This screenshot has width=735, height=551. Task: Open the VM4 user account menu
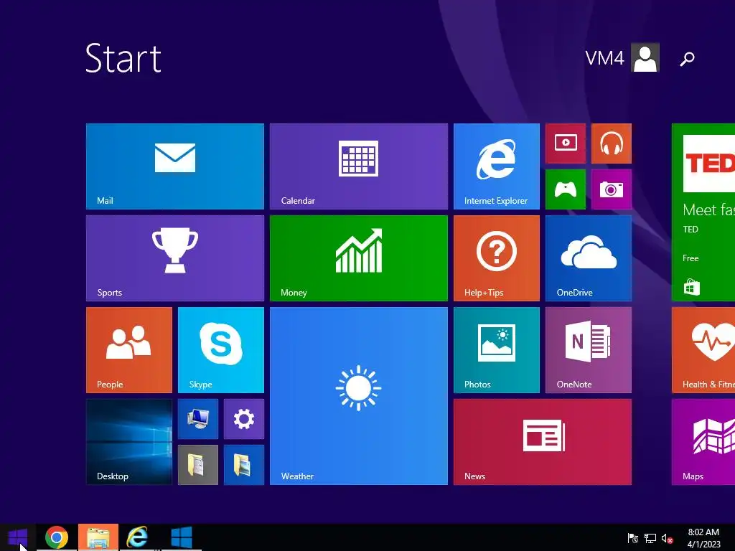pos(622,57)
